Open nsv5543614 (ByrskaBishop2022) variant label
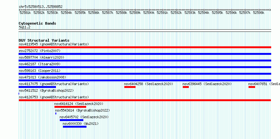 pos(82,110)
